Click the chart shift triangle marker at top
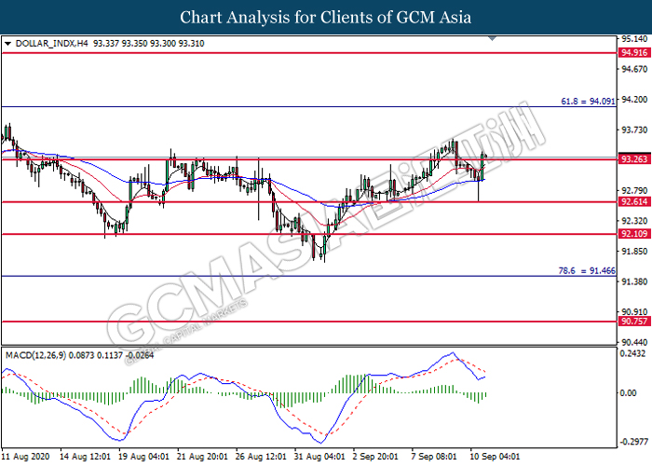The width and height of the screenshot is (652, 466). point(491,39)
